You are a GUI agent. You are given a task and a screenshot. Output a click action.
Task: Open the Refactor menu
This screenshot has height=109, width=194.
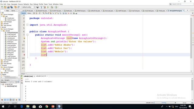coord(26,4)
